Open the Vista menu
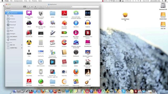The image size is (168, 94). 25,1
